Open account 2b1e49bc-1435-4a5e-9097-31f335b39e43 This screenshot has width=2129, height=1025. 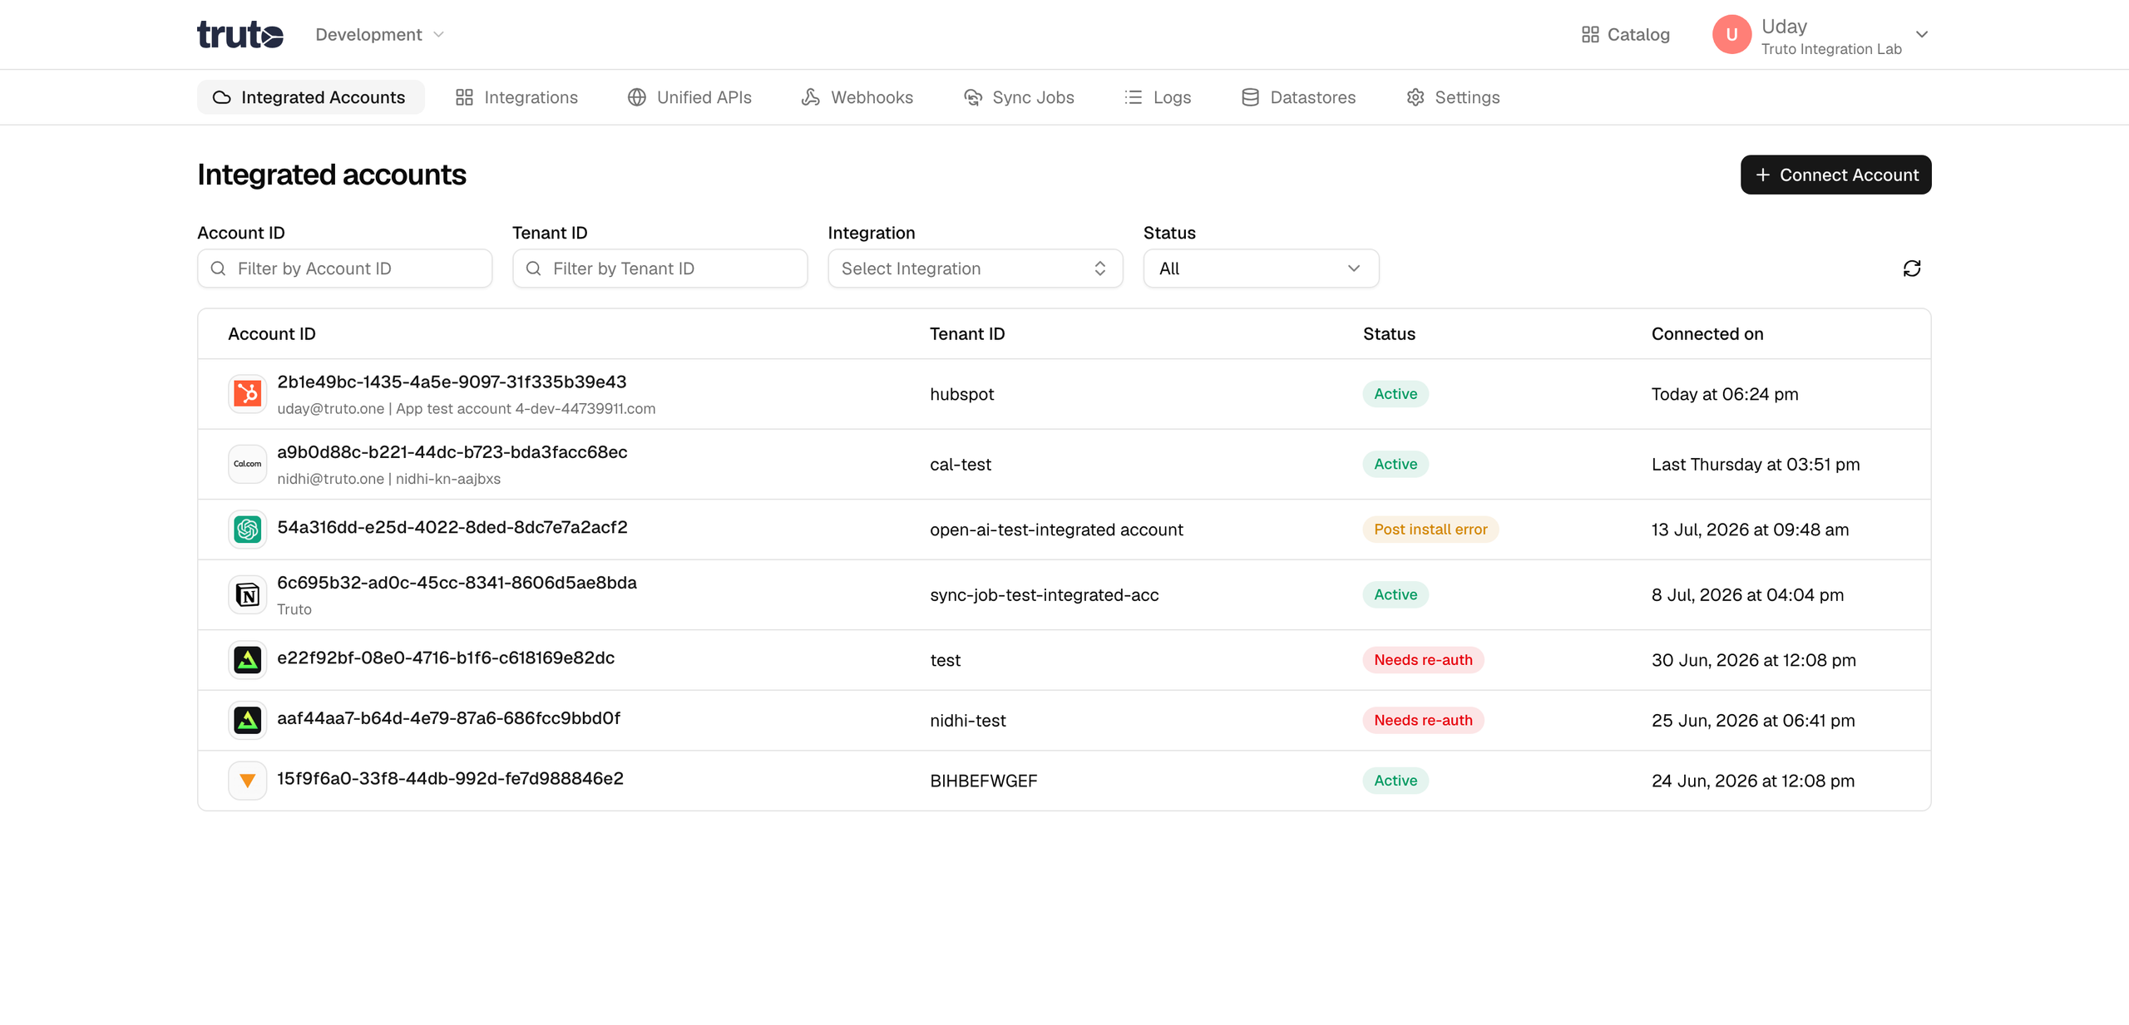coord(452,382)
